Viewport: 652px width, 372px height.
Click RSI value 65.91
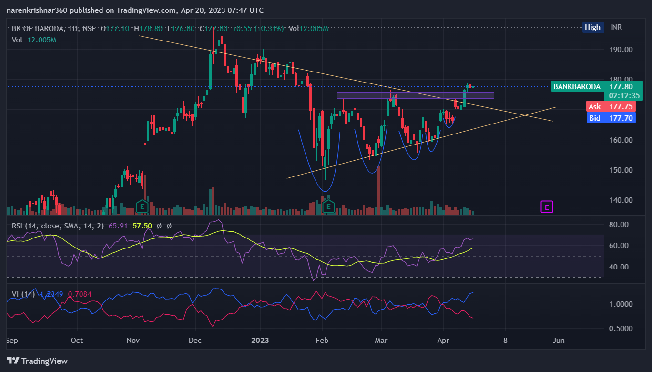118,226
